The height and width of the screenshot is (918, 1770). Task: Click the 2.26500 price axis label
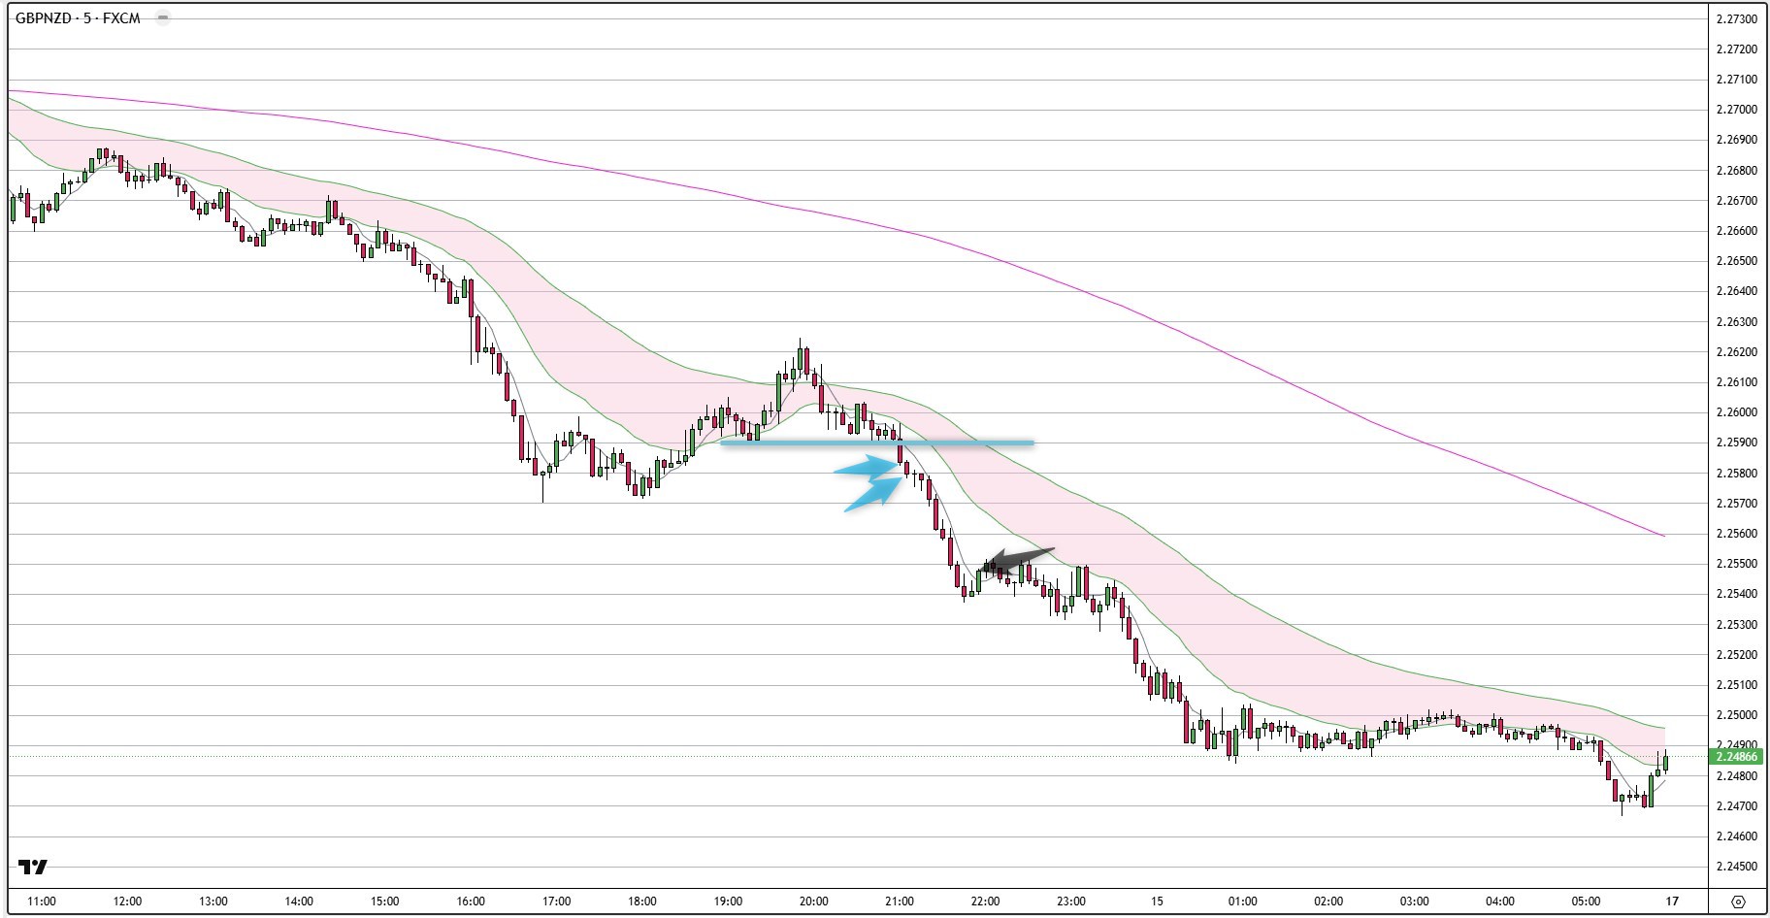1736,261
